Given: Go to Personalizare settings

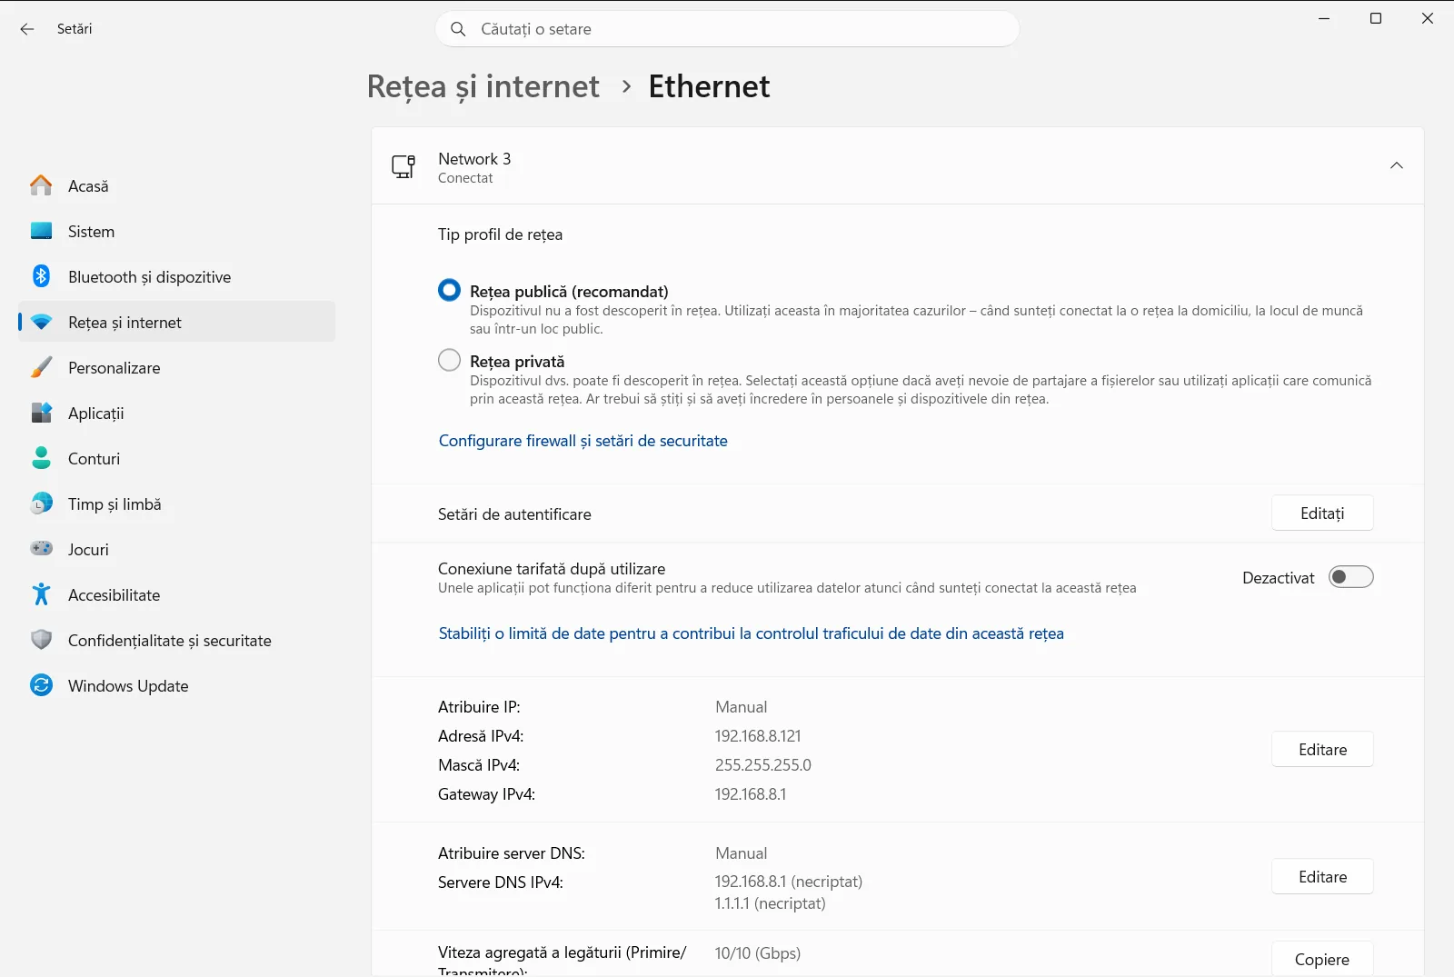Looking at the screenshot, I should 177,367.
